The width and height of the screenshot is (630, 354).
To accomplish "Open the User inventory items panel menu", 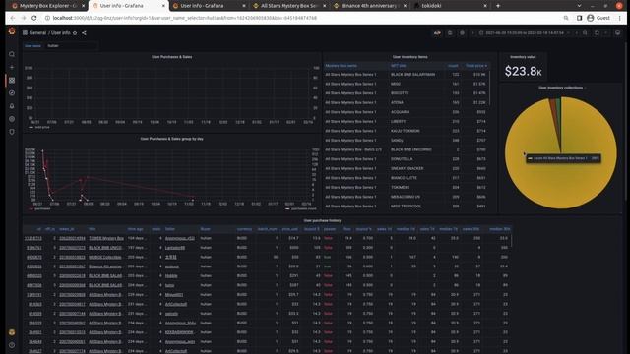I will [x=409, y=57].
